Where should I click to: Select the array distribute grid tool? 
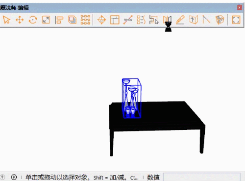click(85, 20)
